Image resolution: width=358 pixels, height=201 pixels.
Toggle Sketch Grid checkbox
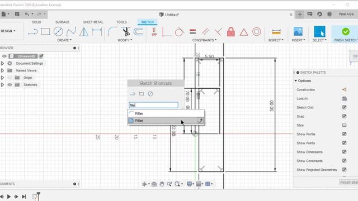[345, 107]
